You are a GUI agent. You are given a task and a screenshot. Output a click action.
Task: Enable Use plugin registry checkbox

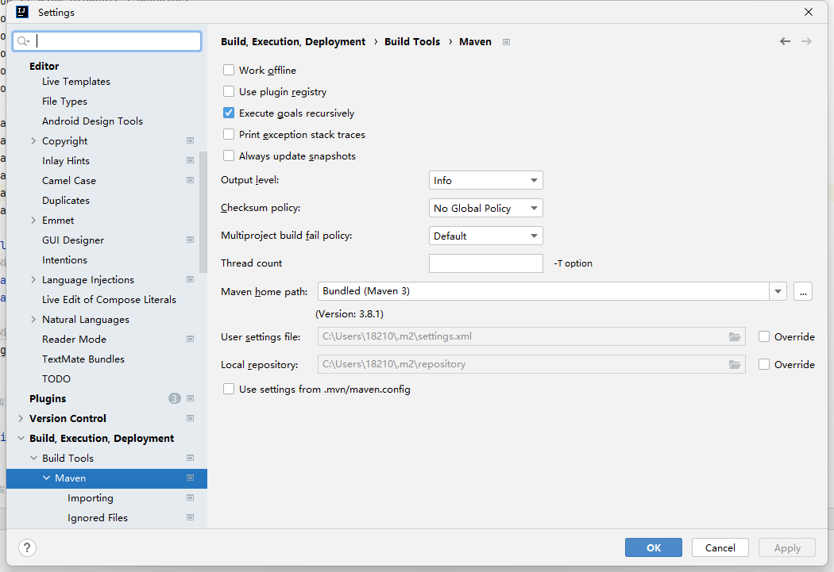229,91
